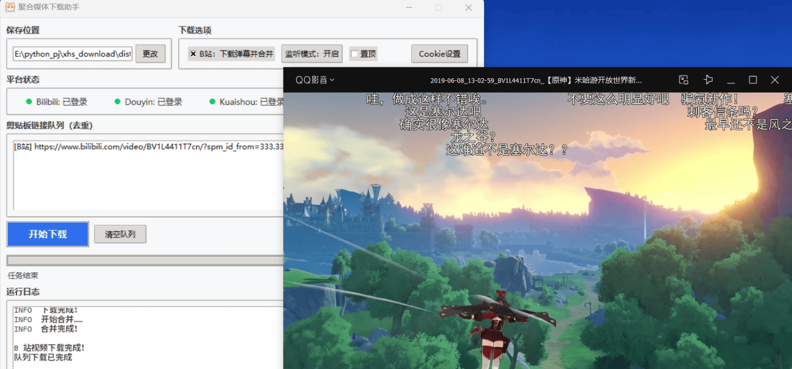Click the download progress bar

[144, 260]
